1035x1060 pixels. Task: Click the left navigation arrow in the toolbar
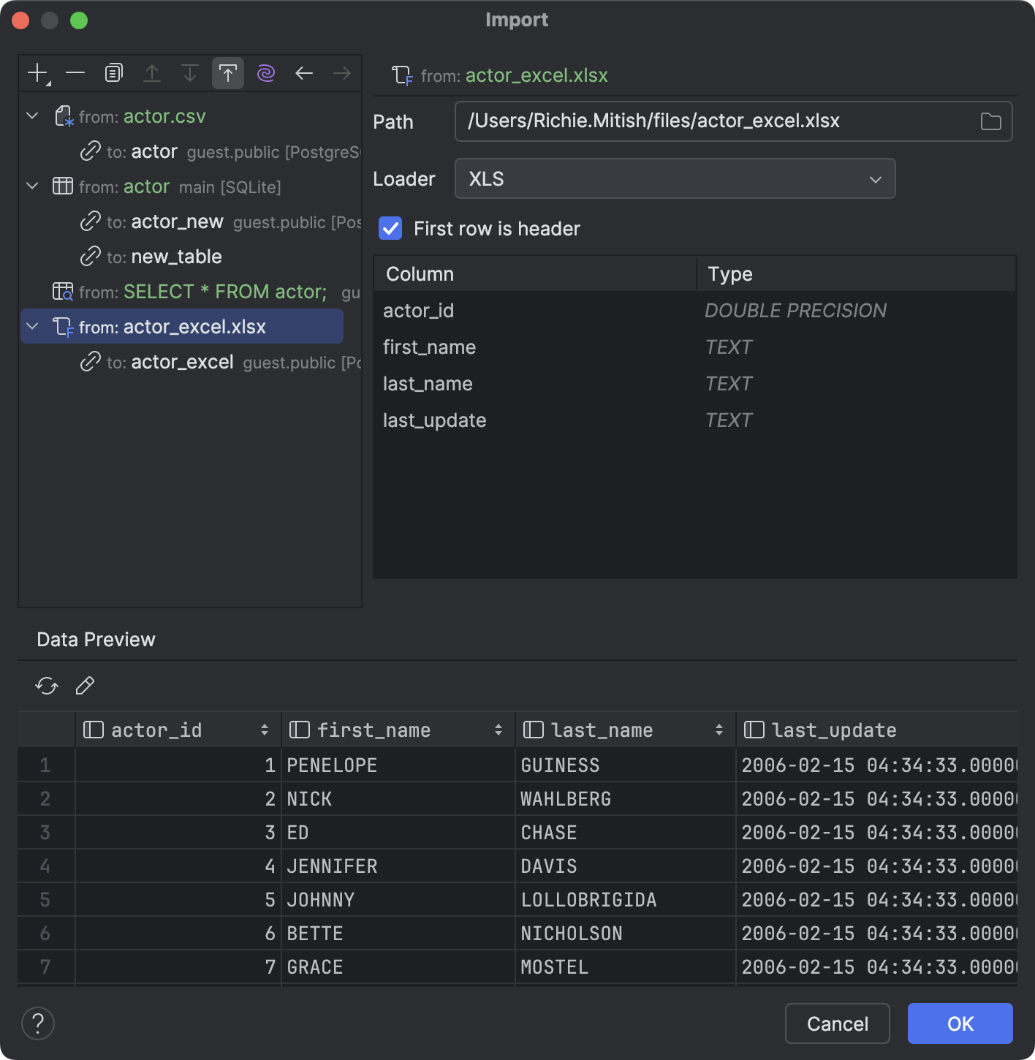point(303,72)
